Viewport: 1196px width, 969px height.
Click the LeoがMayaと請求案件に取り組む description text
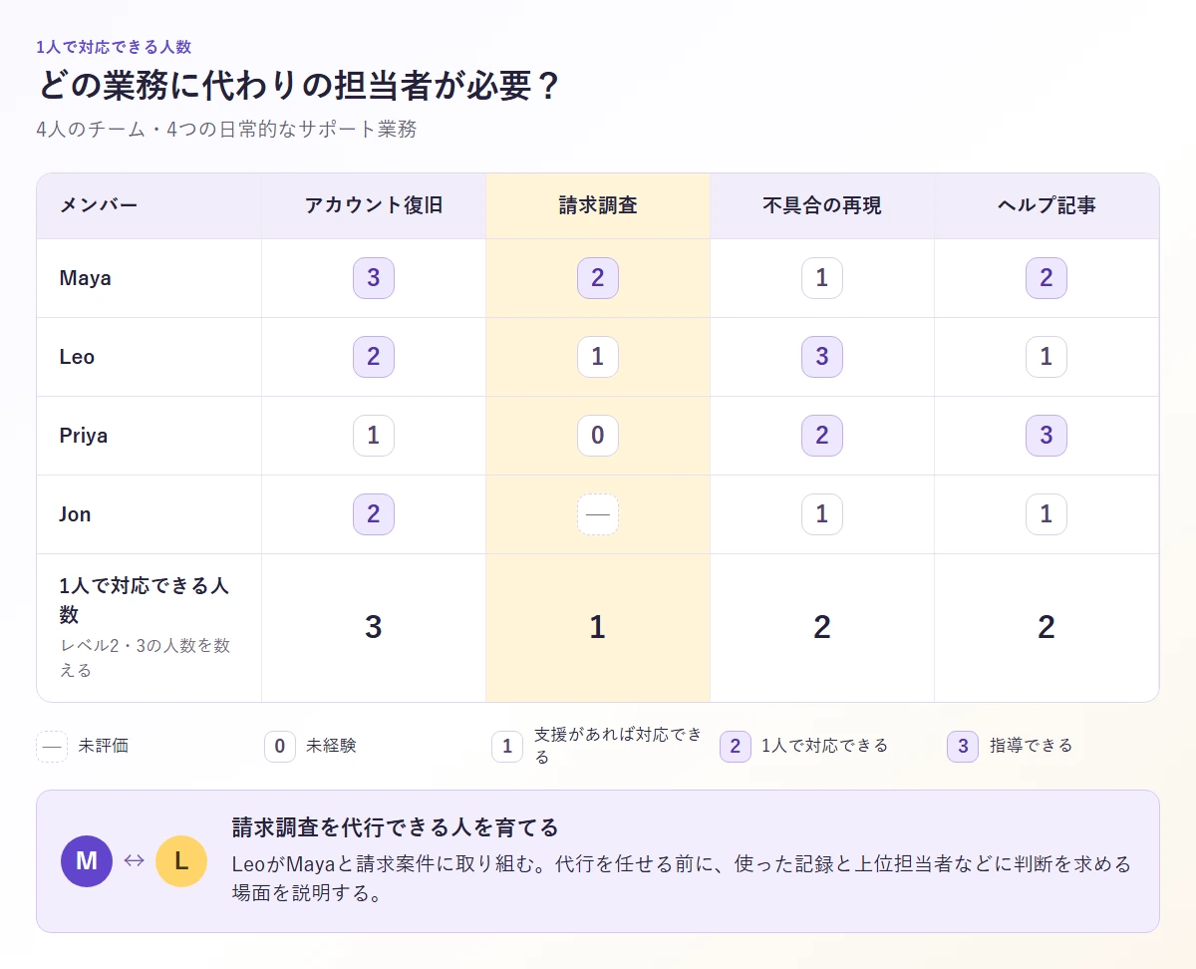[682, 878]
